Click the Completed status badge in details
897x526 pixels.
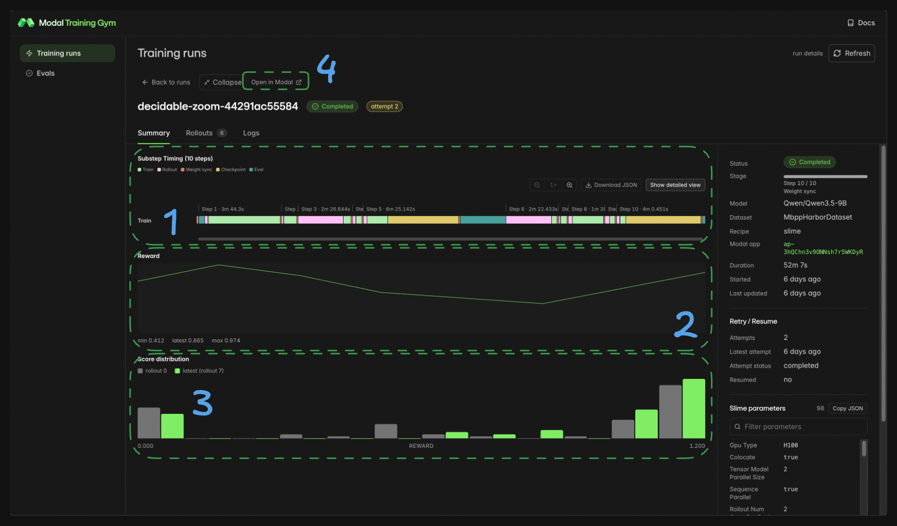click(x=810, y=162)
